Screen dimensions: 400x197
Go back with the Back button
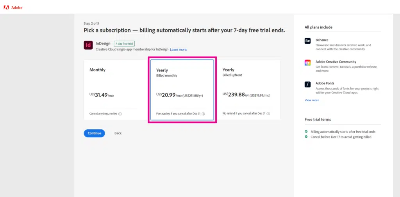118,133
